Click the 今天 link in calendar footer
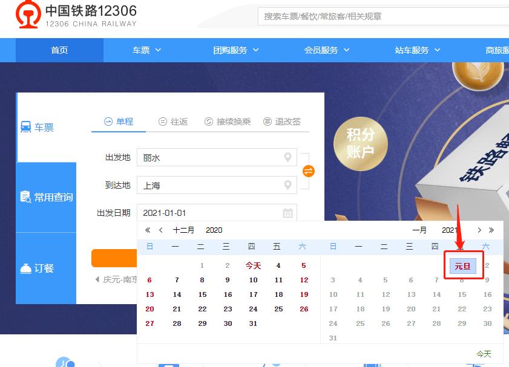The width and height of the screenshot is (509, 367). click(483, 354)
